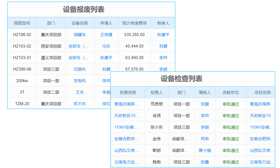280x168 pixels.
Task: Open the 110kV安徽... inspection entry
Action: (x=128, y=127)
